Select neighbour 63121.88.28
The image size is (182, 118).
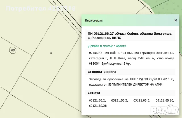(98, 106)
